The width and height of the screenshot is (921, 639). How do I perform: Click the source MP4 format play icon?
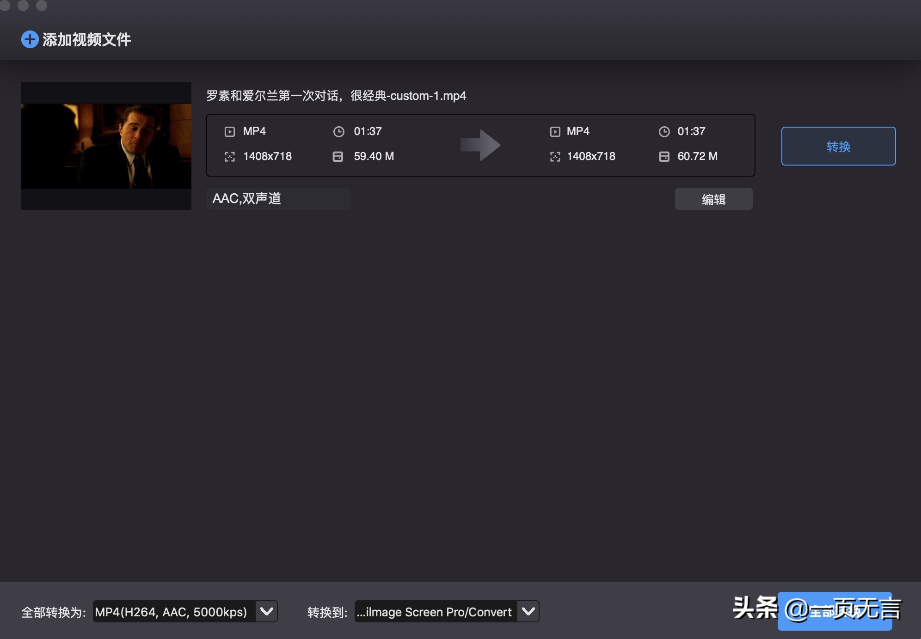coord(230,131)
